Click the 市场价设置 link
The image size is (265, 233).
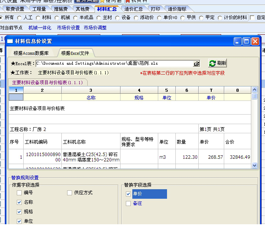pyautogui.click(x=68, y=28)
